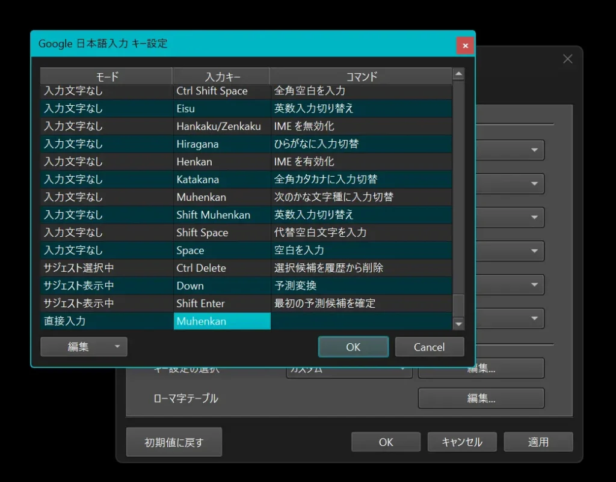Select the Katakana key cell
Image resolution: width=616 pixels, height=482 pixels.
click(222, 179)
